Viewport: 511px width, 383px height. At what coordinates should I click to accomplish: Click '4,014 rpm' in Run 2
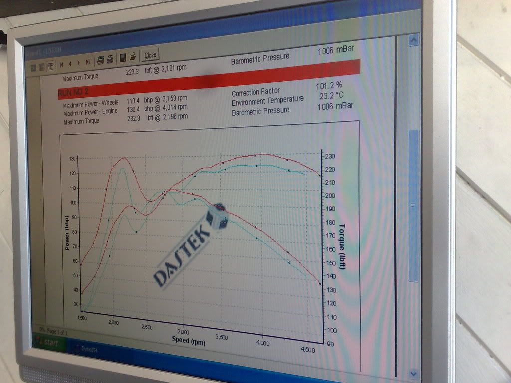pos(175,107)
